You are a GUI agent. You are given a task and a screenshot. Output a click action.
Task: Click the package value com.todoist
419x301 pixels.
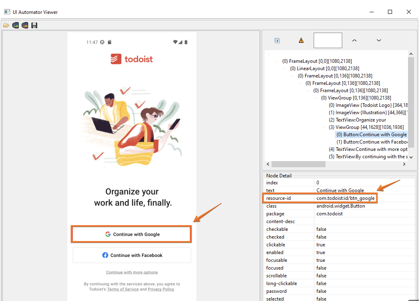click(330, 214)
